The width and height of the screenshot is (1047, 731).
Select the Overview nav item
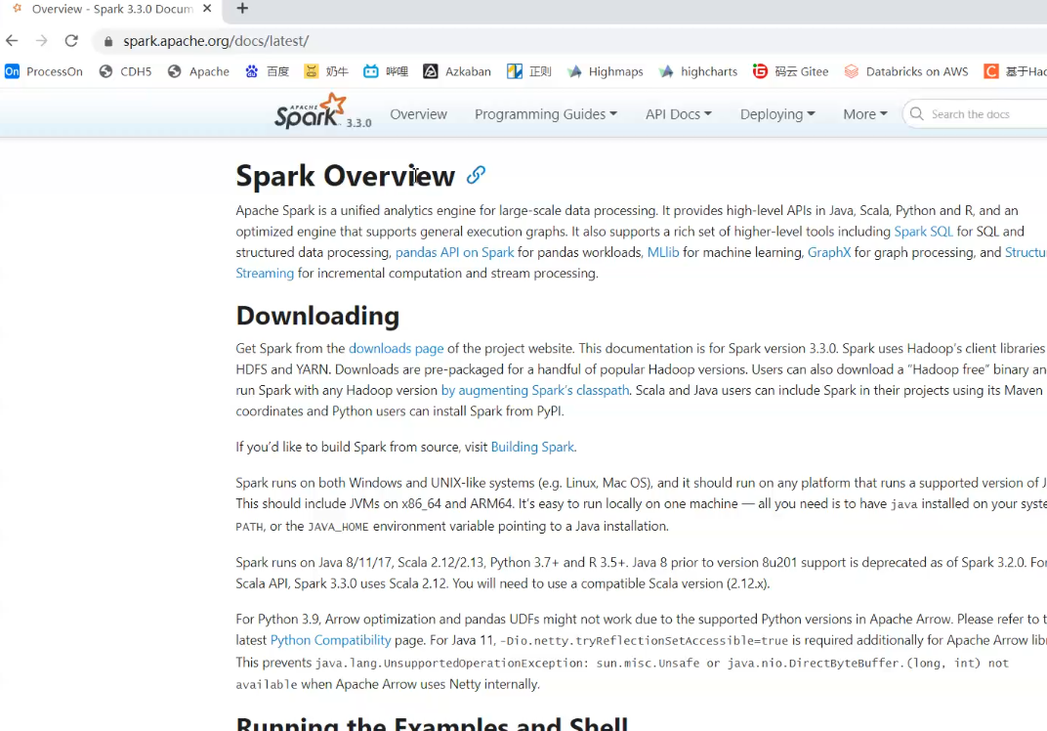[x=419, y=114]
